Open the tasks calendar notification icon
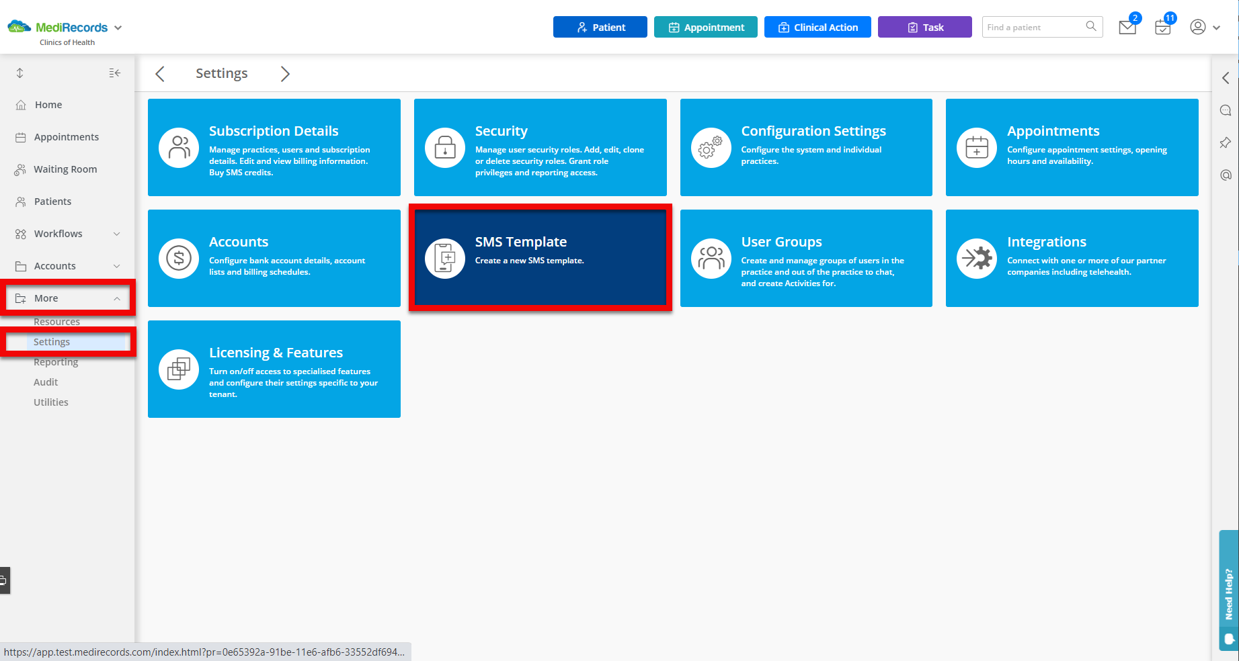This screenshot has width=1239, height=661. (1163, 27)
